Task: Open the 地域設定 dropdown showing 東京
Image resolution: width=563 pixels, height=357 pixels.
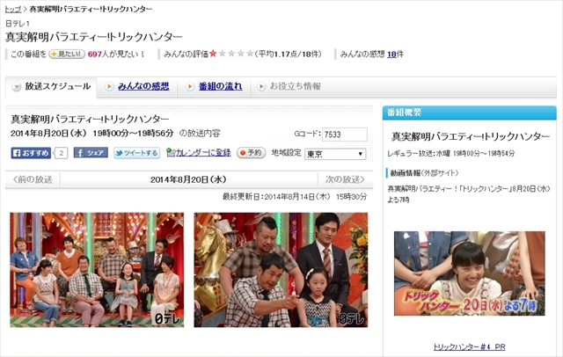Action: point(335,154)
